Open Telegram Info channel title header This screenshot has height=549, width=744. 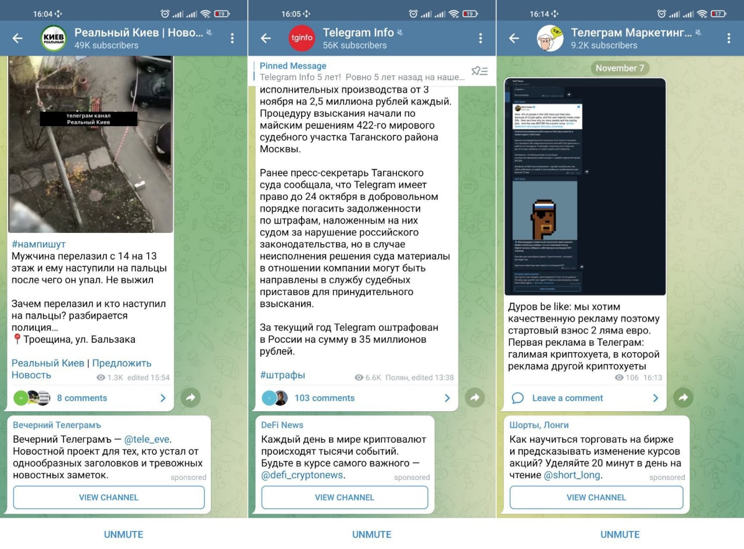359,33
